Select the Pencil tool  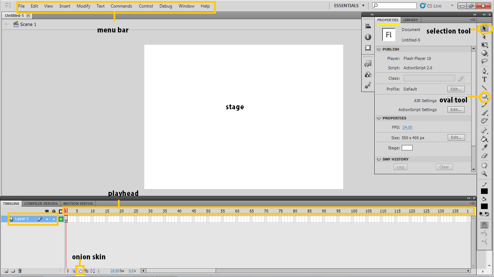click(485, 105)
